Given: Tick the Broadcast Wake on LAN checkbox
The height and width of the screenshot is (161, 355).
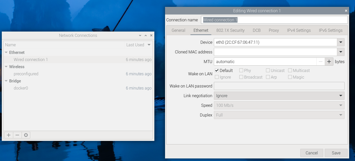Looking at the screenshot, I should click(241, 77).
